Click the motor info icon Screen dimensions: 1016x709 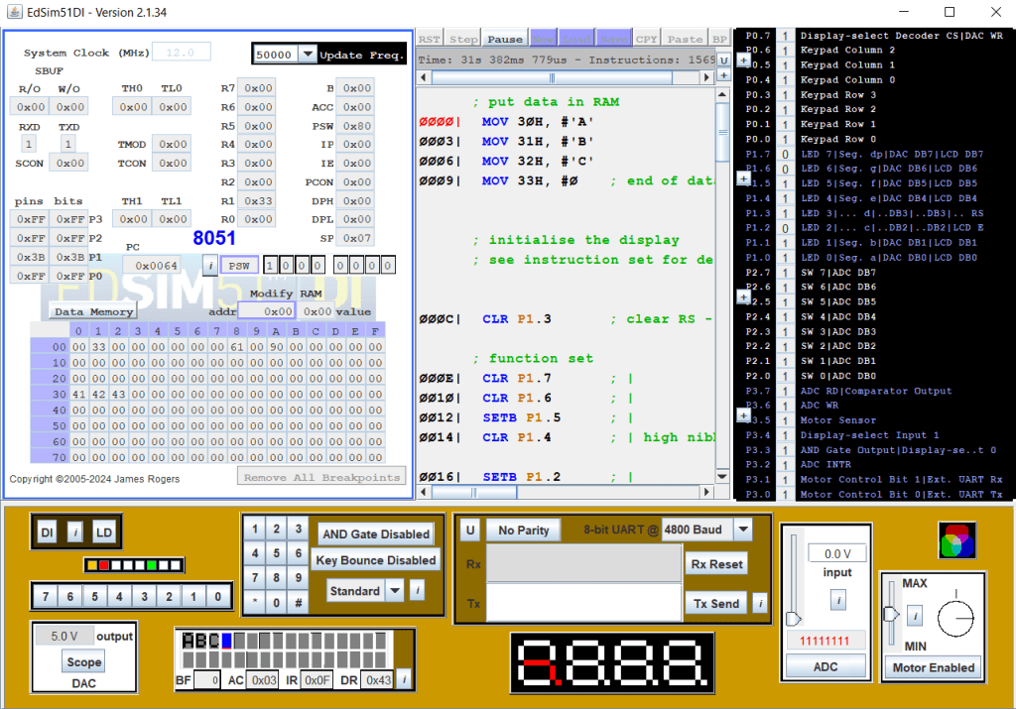pos(916,616)
